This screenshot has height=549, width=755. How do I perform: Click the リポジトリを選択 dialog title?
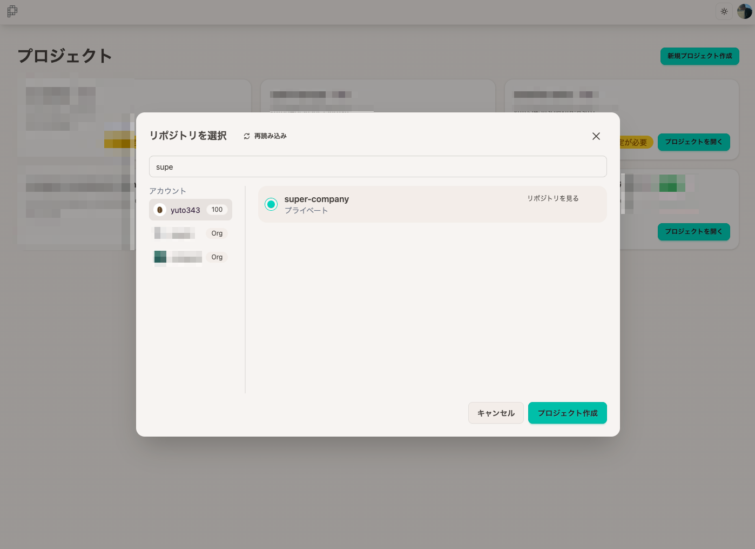point(188,136)
